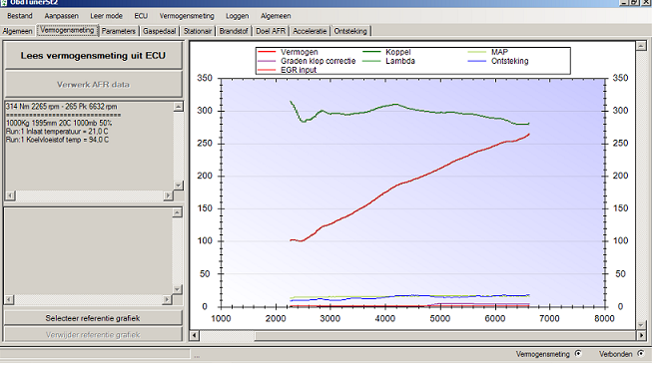Click the '314 Nm 2265 rpm' result line
The width and height of the screenshot is (655, 383).
pyautogui.click(x=62, y=107)
